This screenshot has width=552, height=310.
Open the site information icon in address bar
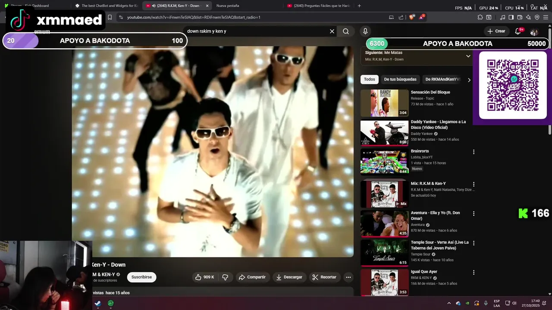pos(121,17)
